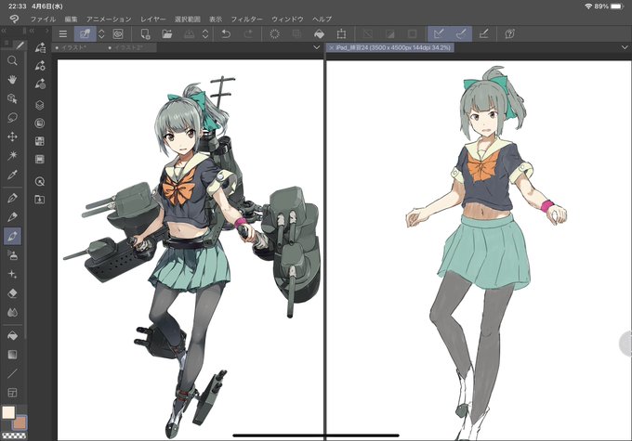The width and height of the screenshot is (632, 441).
Task: Open the ウィンドウ menu
Action: click(x=287, y=19)
